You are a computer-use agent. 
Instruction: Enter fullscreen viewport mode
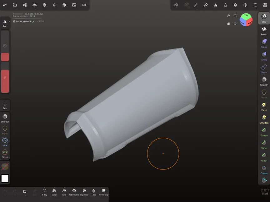coord(235,16)
